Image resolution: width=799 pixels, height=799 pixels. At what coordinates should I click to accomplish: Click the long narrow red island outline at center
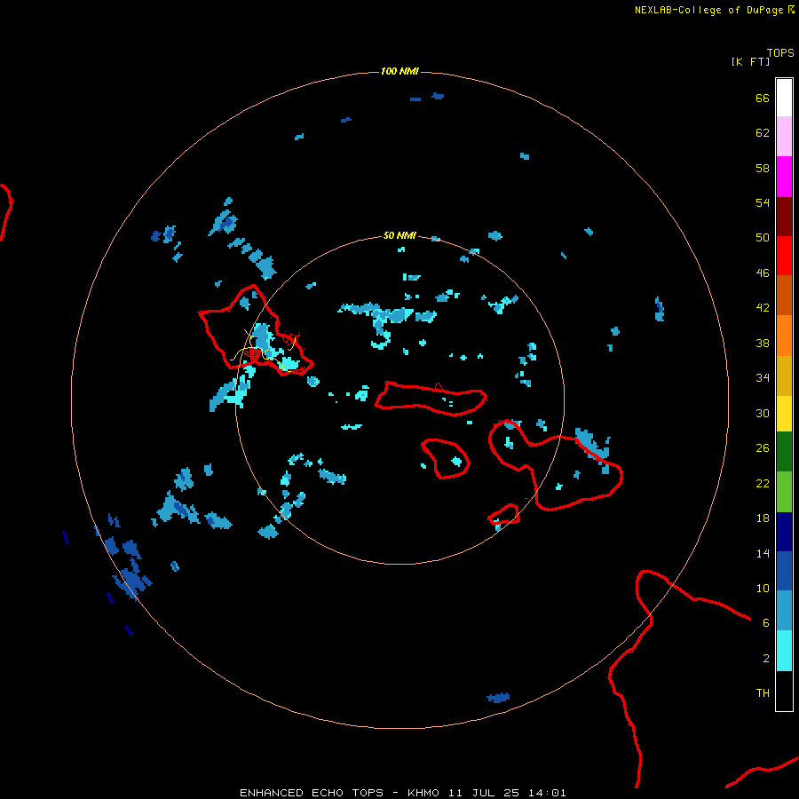[431, 399]
